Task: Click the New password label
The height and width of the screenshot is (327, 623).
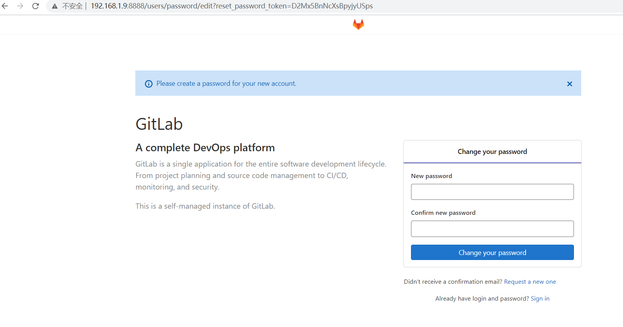Action: coord(431,176)
